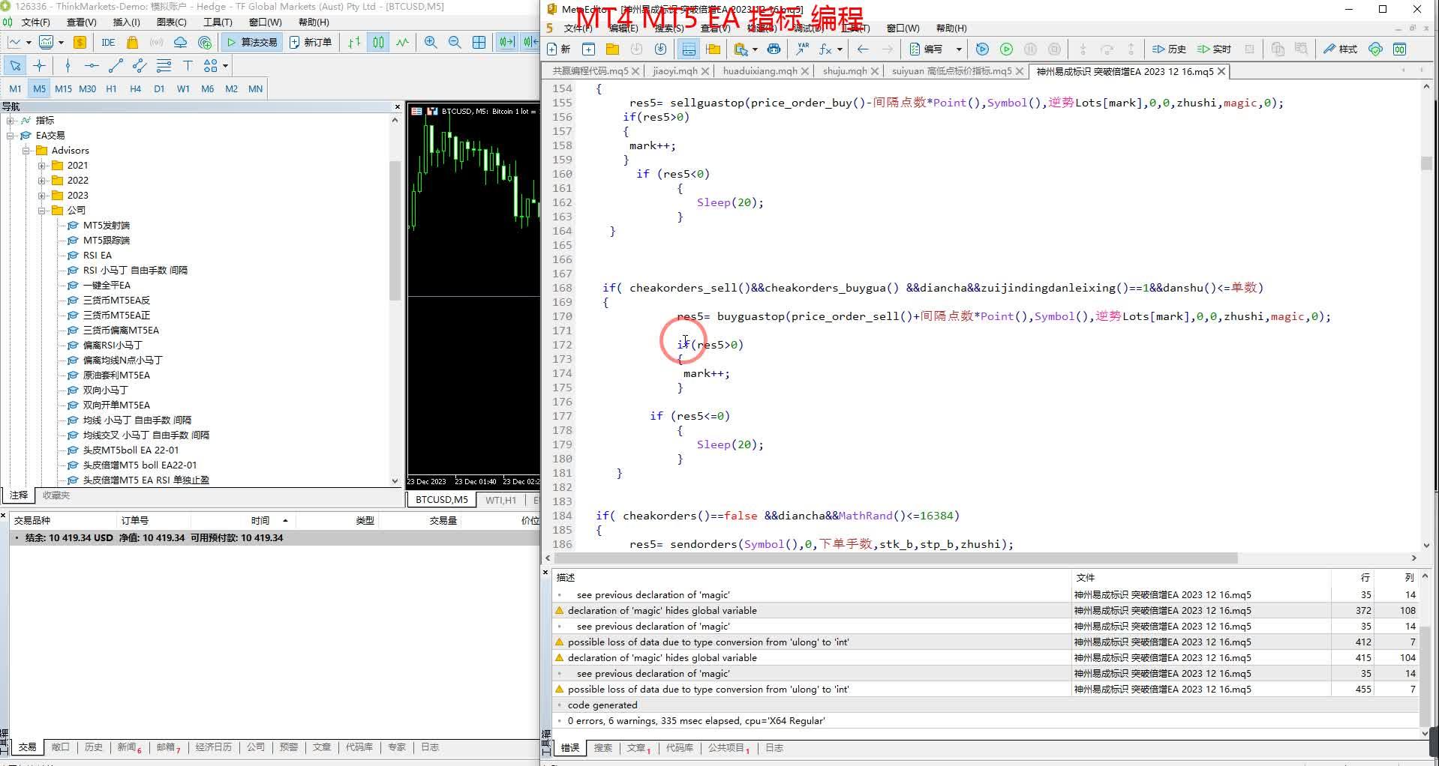Select the horizontal line drawing tool
Image resolution: width=1439 pixels, height=766 pixels.
pyautogui.click(x=92, y=66)
